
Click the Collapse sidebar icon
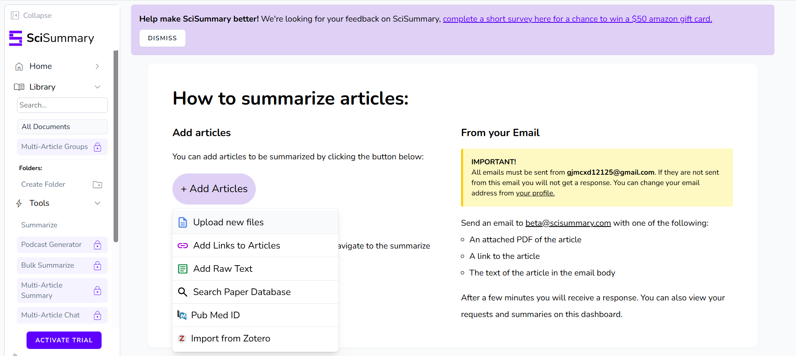point(15,15)
